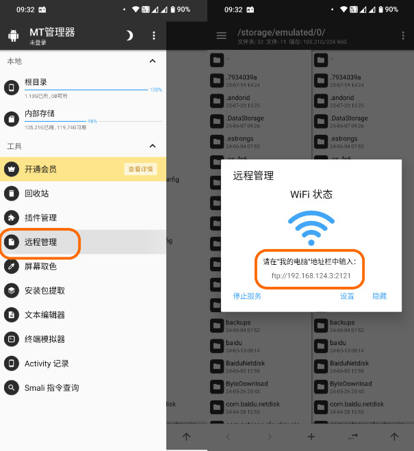Image resolution: width=414 pixels, height=451 pixels.
Task: Click the battery 90% indicator in right status bar
Action: [389, 10]
